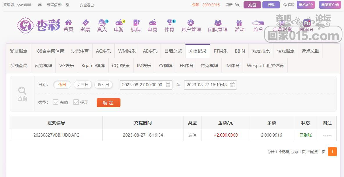Toggle balance visibility eye icon
This screenshot has height=177, width=344.
point(237,5)
